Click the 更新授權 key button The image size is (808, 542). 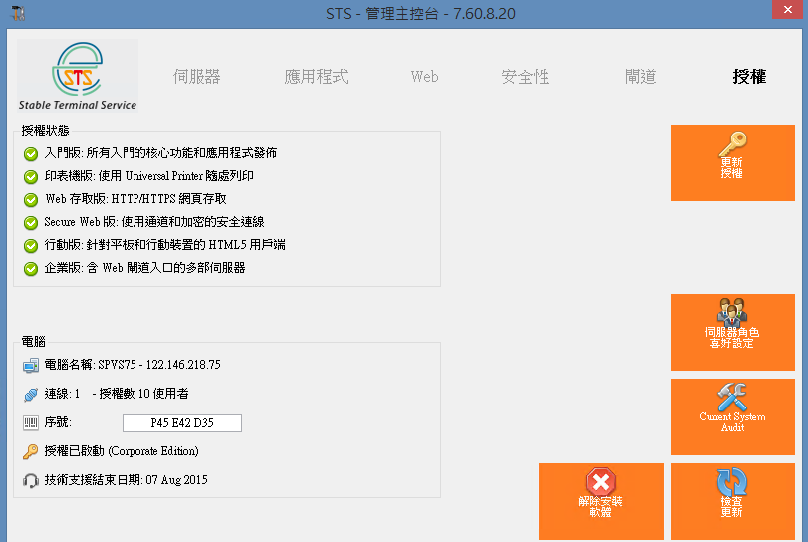click(x=732, y=162)
